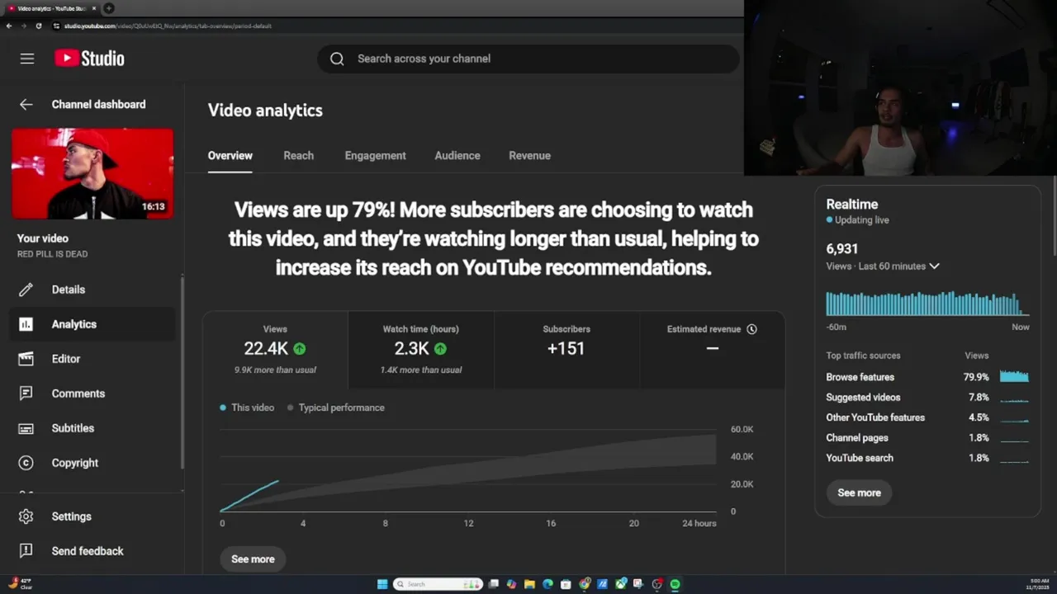1057x594 pixels.
Task: Click See more under the chart
Action: (x=253, y=559)
